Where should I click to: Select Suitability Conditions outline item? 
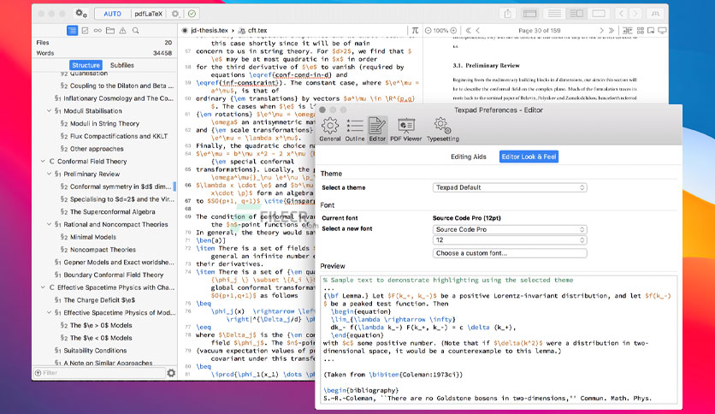pyautogui.click(x=95, y=351)
